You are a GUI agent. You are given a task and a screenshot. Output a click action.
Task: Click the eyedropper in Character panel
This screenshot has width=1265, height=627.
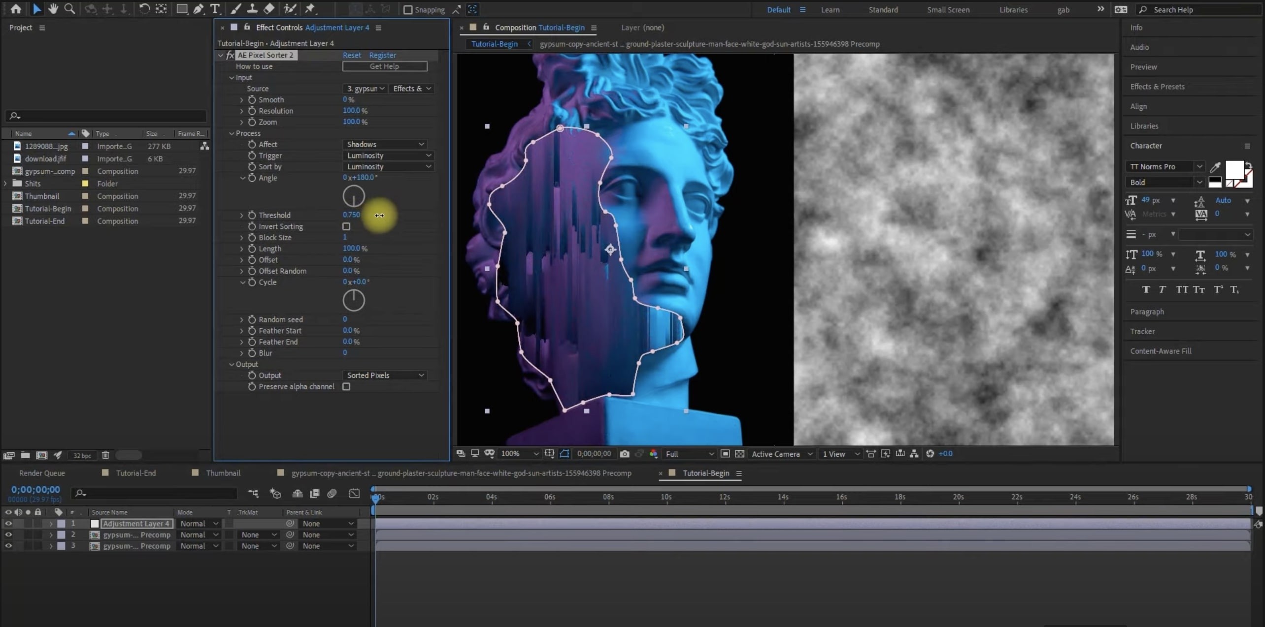1215,167
